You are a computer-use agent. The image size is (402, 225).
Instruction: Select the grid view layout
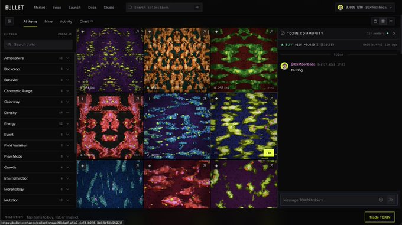click(x=383, y=21)
